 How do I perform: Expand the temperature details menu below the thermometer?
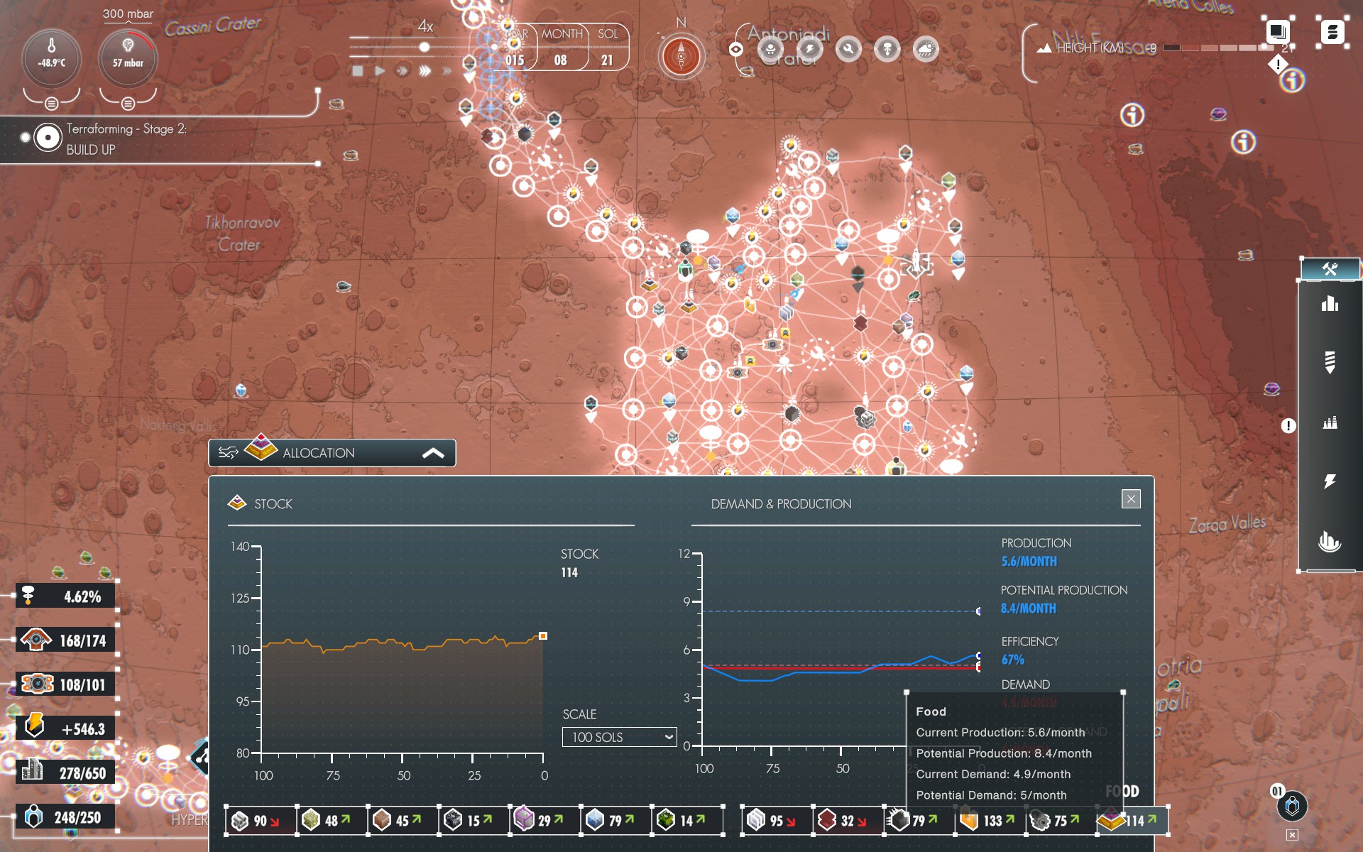[x=51, y=104]
